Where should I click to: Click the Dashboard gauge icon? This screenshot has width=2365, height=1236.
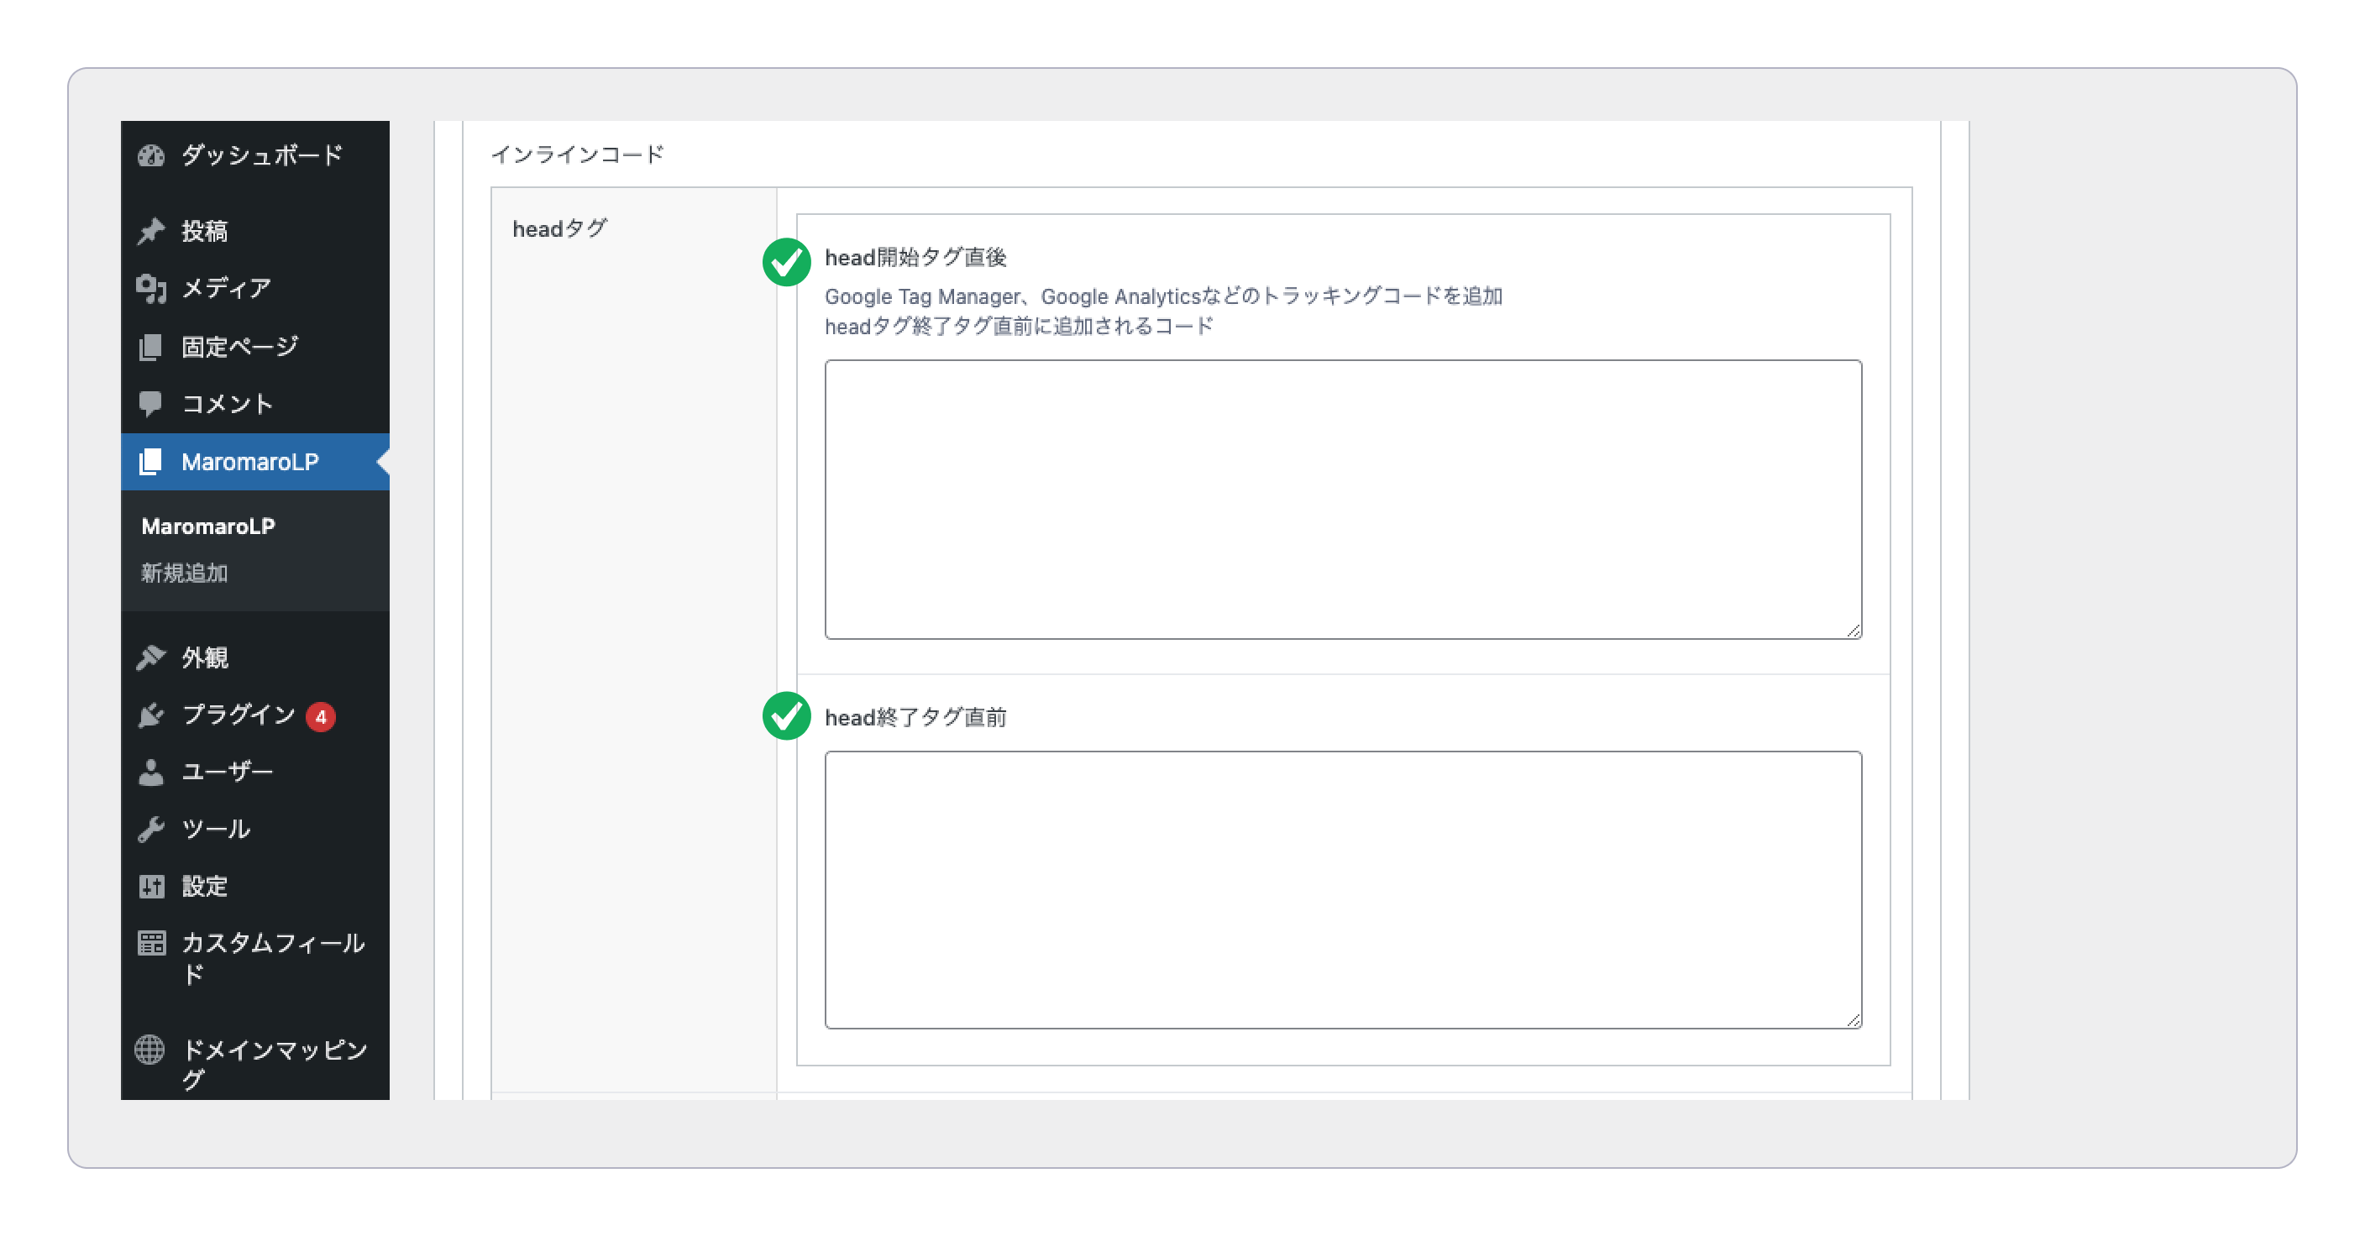[x=150, y=155]
